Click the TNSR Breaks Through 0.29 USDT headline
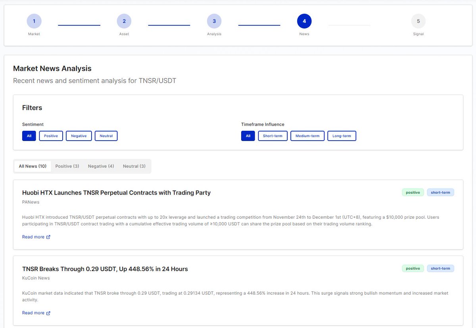The image size is (476, 328). pyautogui.click(x=105, y=269)
